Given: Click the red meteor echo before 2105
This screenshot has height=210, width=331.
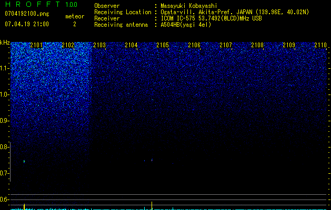Looking at the screenshot, I should pyautogui.click(x=152, y=160).
